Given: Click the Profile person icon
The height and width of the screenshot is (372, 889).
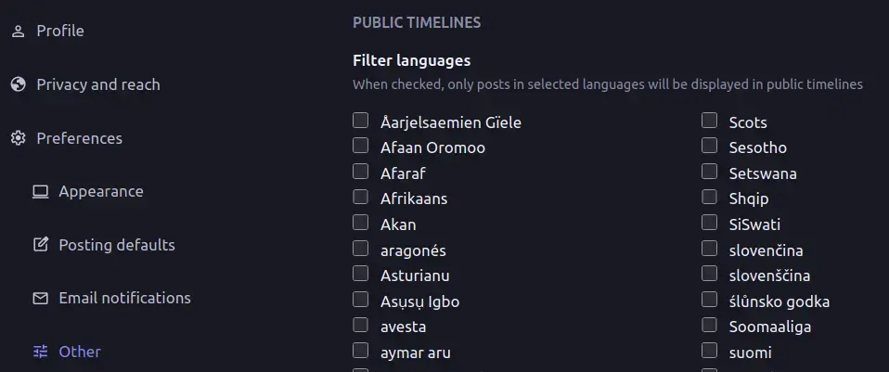Looking at the screenshot, I should tap(18, 31).
